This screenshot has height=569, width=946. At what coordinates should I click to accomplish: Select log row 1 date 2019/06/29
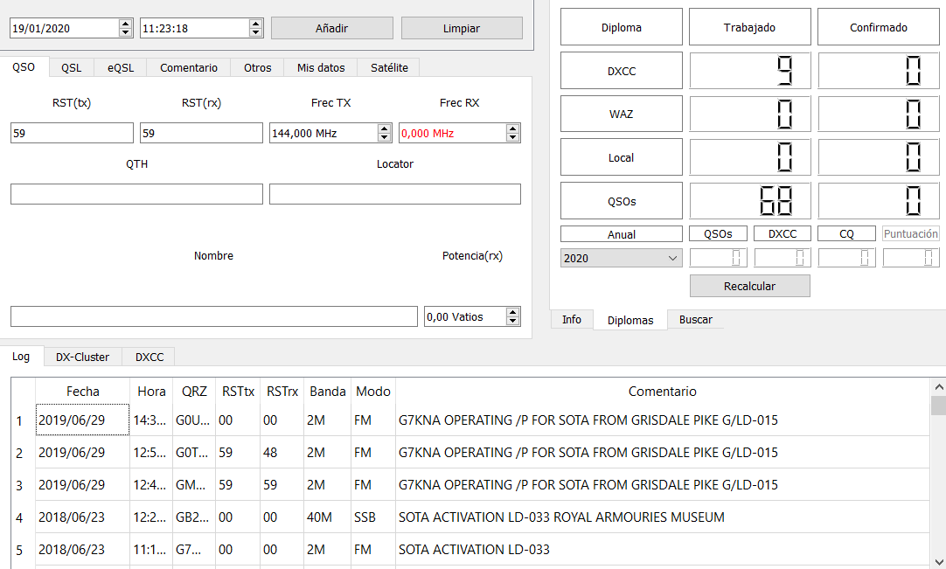click(x=83, y=420)
